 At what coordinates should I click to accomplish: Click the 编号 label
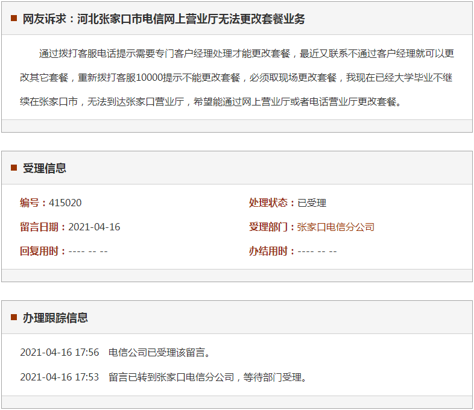(x=33, y=203)
